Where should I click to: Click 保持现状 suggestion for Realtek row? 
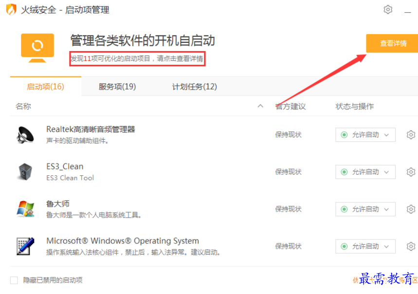(289, 135)
